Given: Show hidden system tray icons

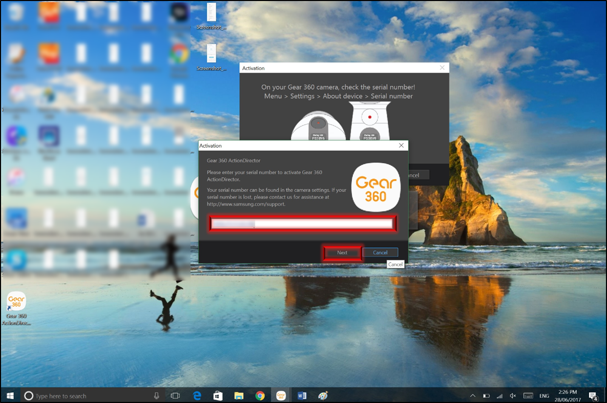Looking at the screenshot, I should (473, 396).
